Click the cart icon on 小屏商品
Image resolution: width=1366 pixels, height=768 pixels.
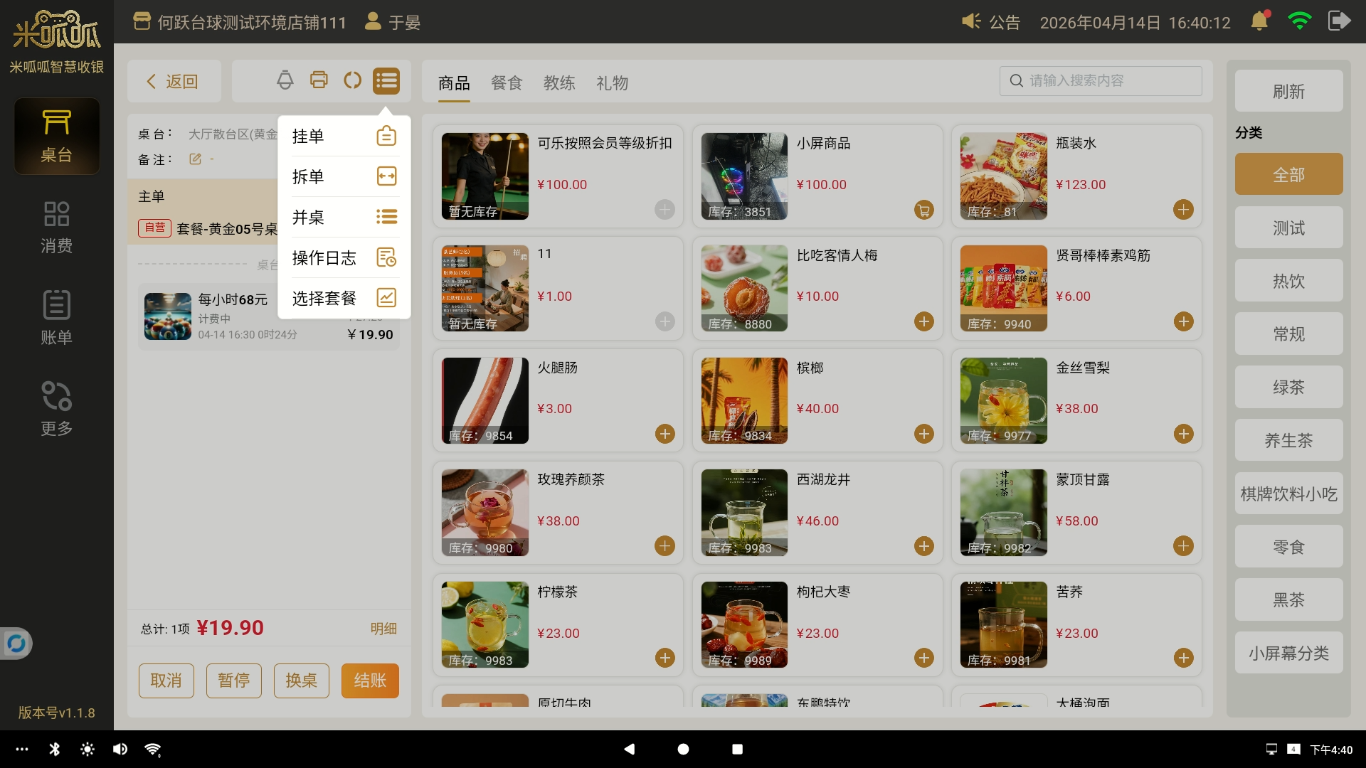923,210
